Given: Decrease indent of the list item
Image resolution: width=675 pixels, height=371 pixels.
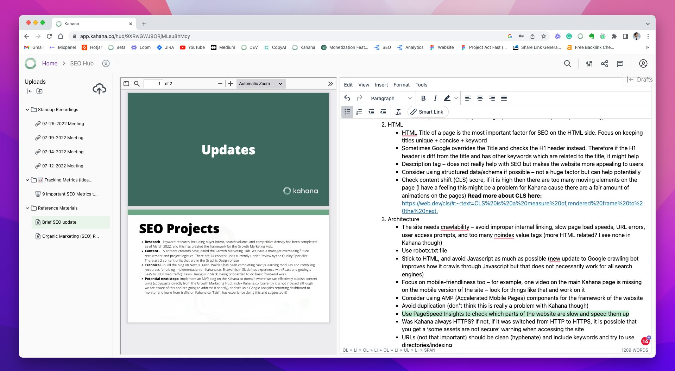Looking at the screenshot, I should 371,112.
